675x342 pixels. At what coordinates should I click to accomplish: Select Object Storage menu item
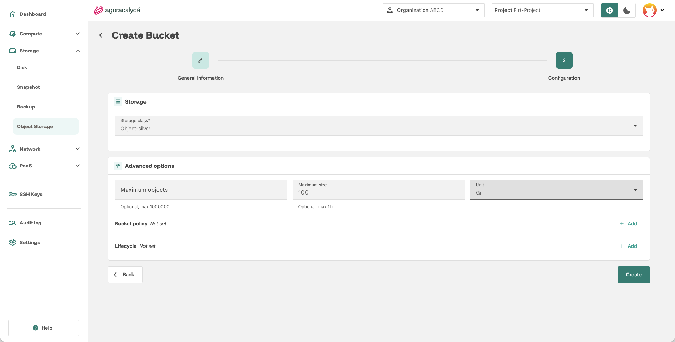coord(46,126)
